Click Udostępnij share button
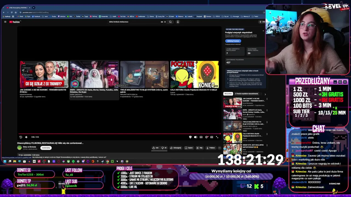This screenshot has height=197, width=351. tap(175, 148)
